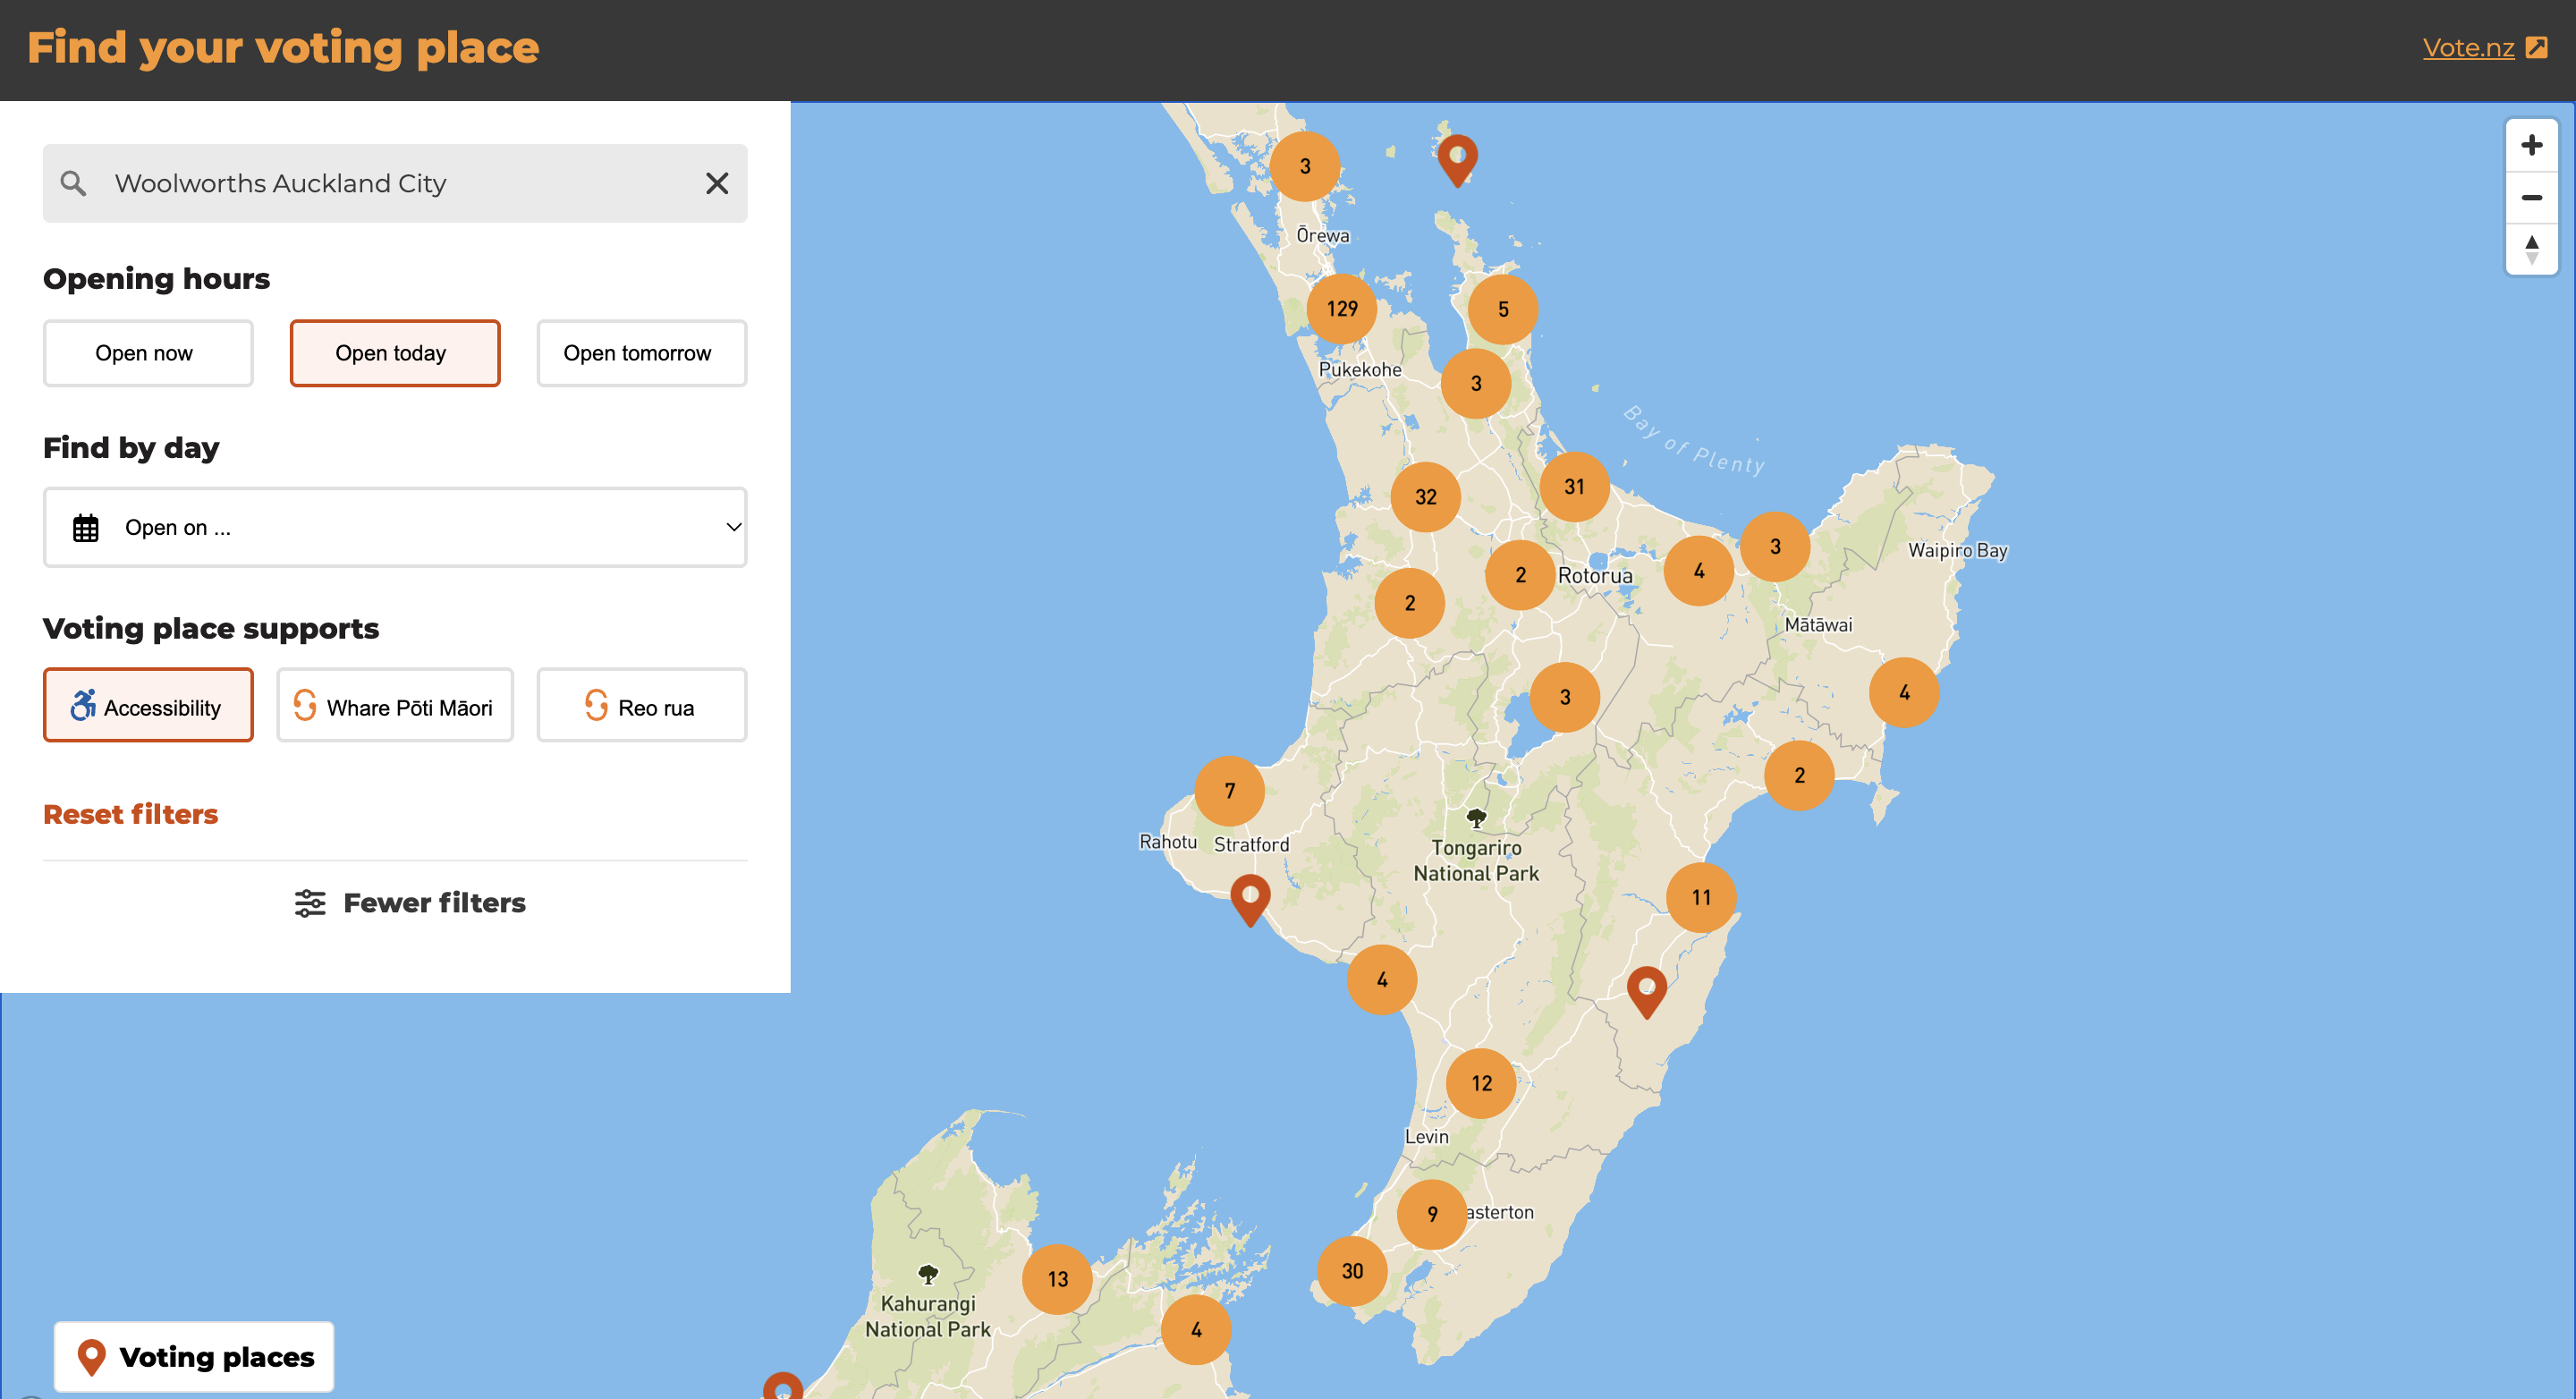Open the cluster marker labelled 32
The width and height of the screenshot is (2576, 1399).
pos(1426,497)
